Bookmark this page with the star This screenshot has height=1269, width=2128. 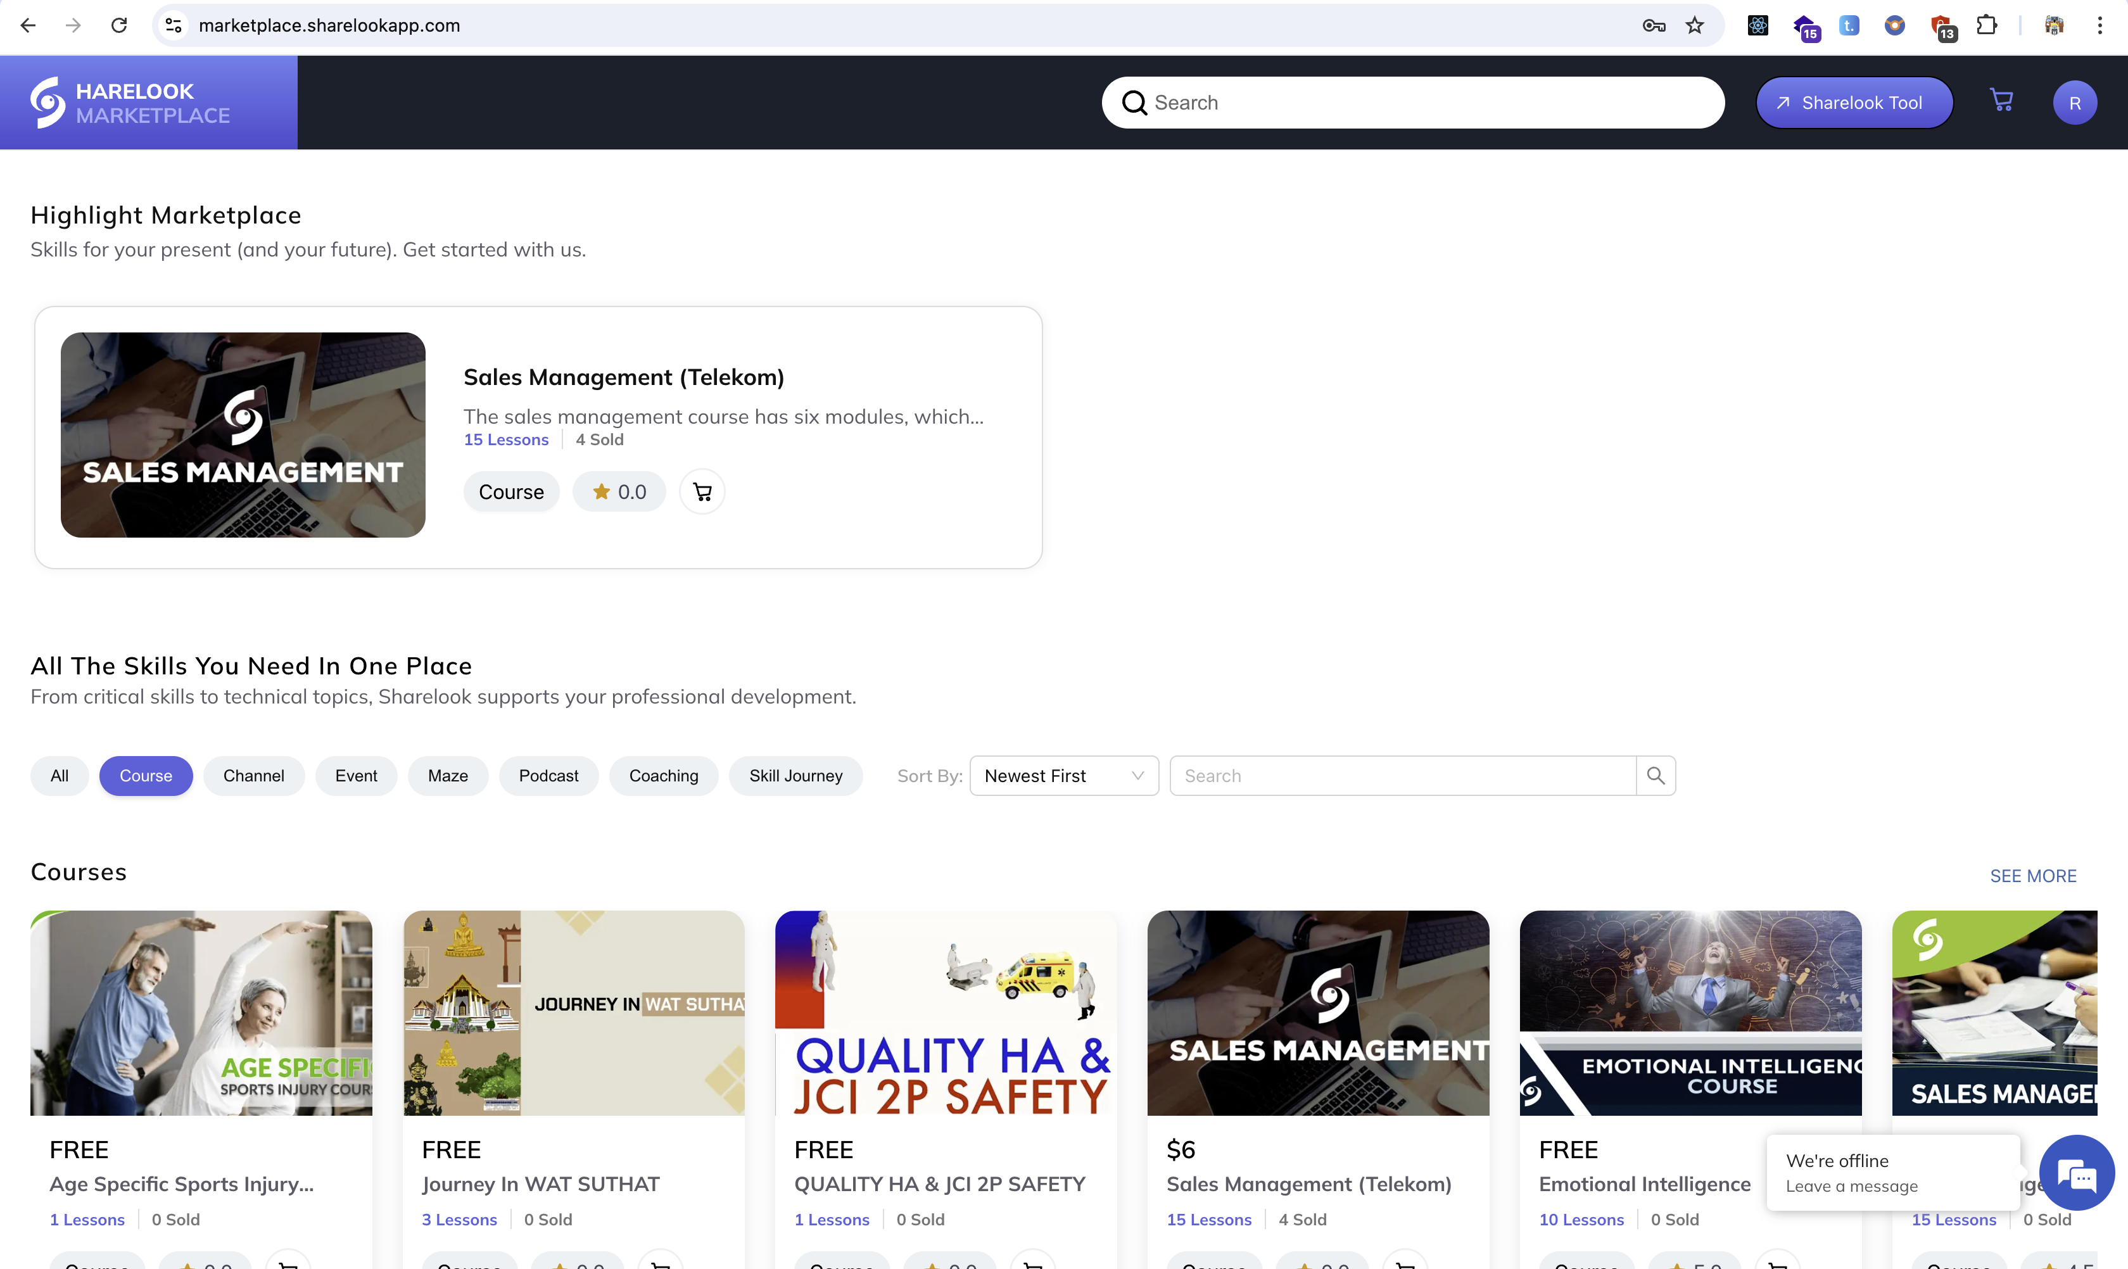pos(1694,26)
